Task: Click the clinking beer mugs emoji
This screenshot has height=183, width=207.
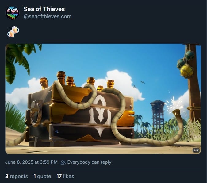Action: pos(13,32)
